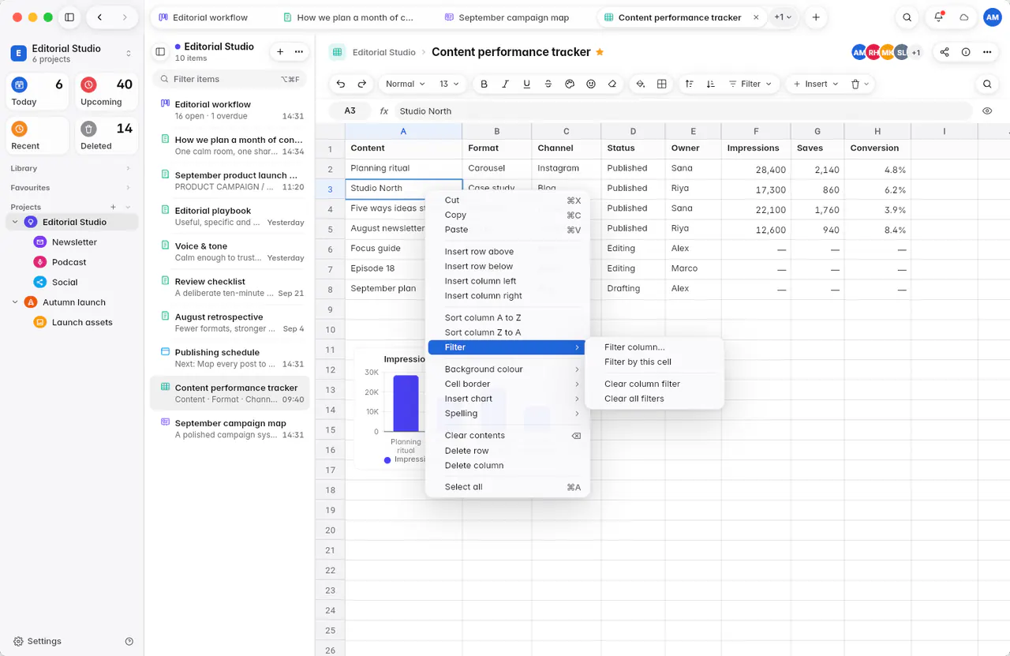This screenshot has width=1010, height=656.
Task: Toggle strikethrough formatting
Action: click(548, 84)
